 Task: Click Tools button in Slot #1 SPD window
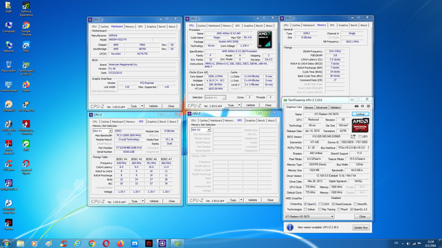tap(135, 201)
